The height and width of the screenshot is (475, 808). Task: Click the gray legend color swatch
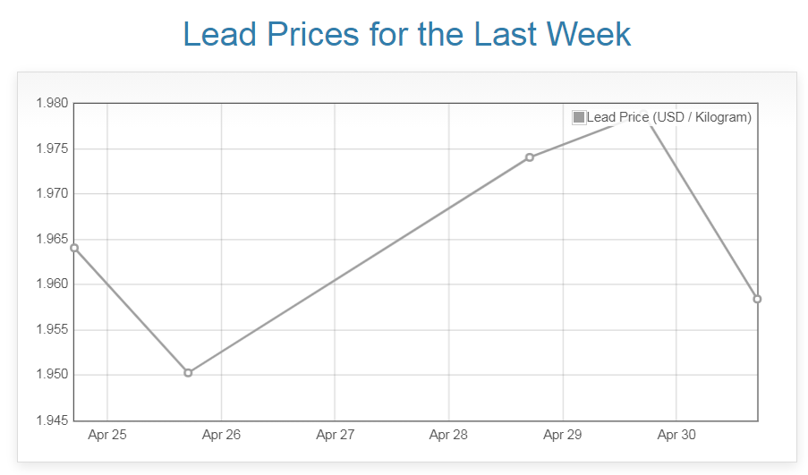(579, 117)
